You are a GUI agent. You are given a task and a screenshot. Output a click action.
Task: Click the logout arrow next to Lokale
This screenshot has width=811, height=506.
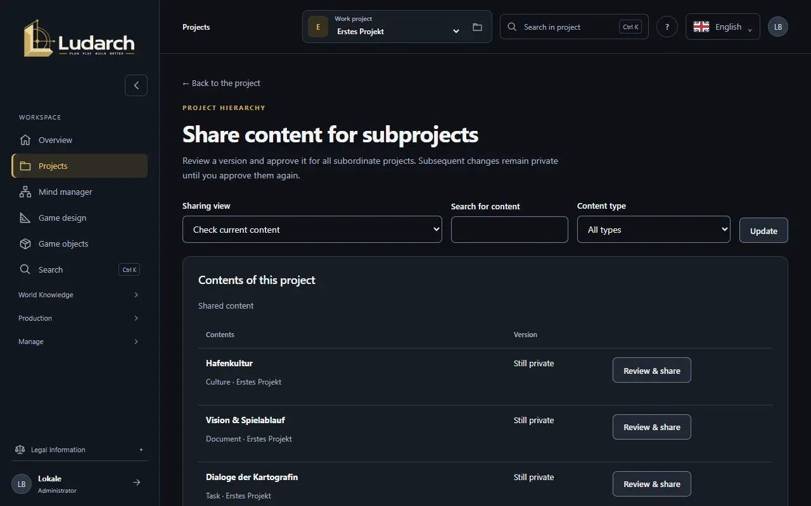pyautogui.click(x=136, y=483)
